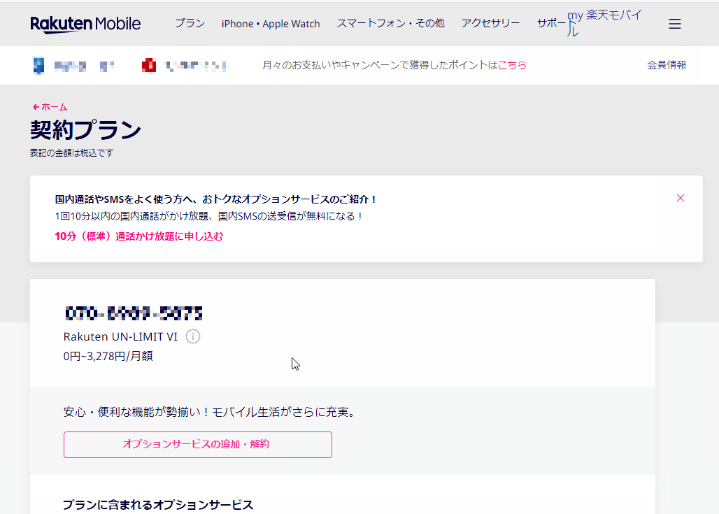Viewport: 719px width, 514px height.
Task: Click オプションサービスの追加・解約 button
Action: (x=198, y=444)
